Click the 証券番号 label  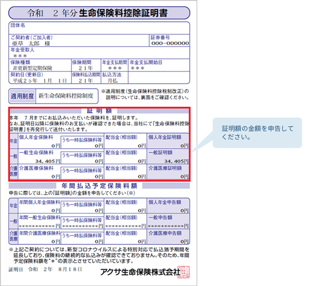coord(160,37)
